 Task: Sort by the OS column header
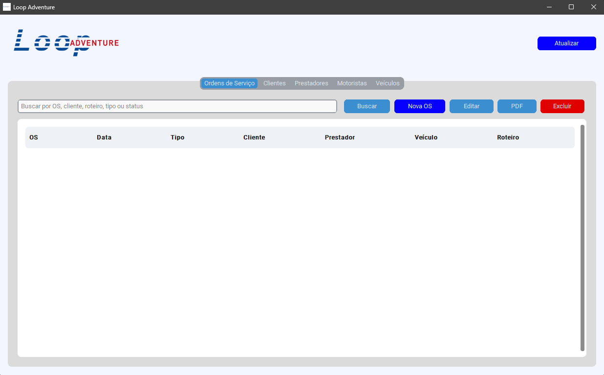pos(34,138)
